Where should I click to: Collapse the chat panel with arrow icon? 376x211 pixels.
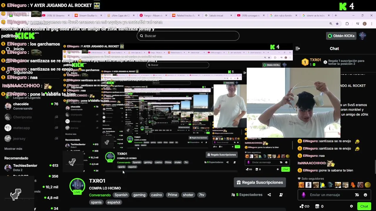(x=298, y=49)
